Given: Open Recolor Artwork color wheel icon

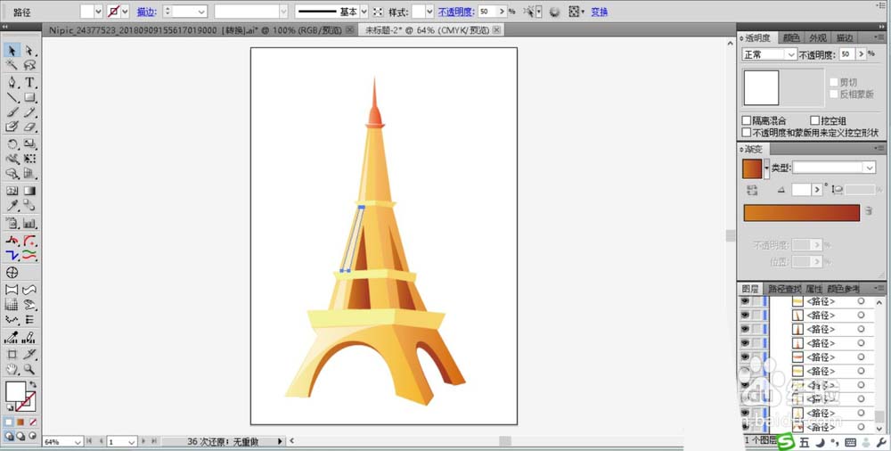Looking at the screenshot, I should (554, 12).
